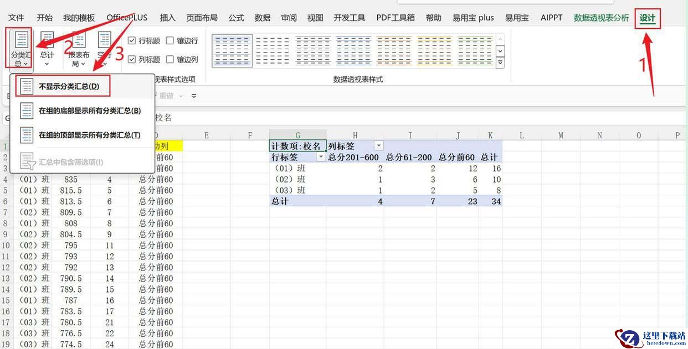Switch to the 设计 tab
The height and width of the screenshot is (349, 688).
(x=647, y=18)
